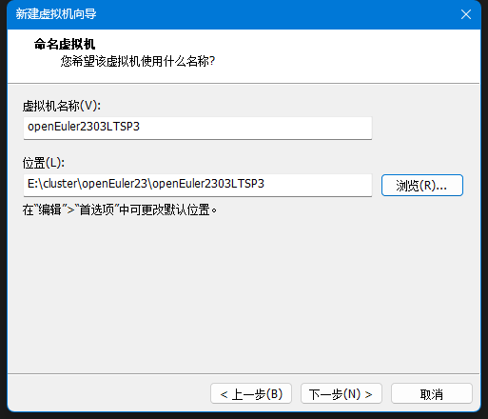
Task: Select the 位置(L) label
Action: click(x=44, y=163)
